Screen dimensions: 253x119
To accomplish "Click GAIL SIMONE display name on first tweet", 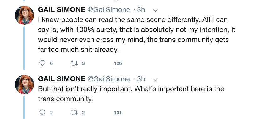I will (x=62, y=10).
